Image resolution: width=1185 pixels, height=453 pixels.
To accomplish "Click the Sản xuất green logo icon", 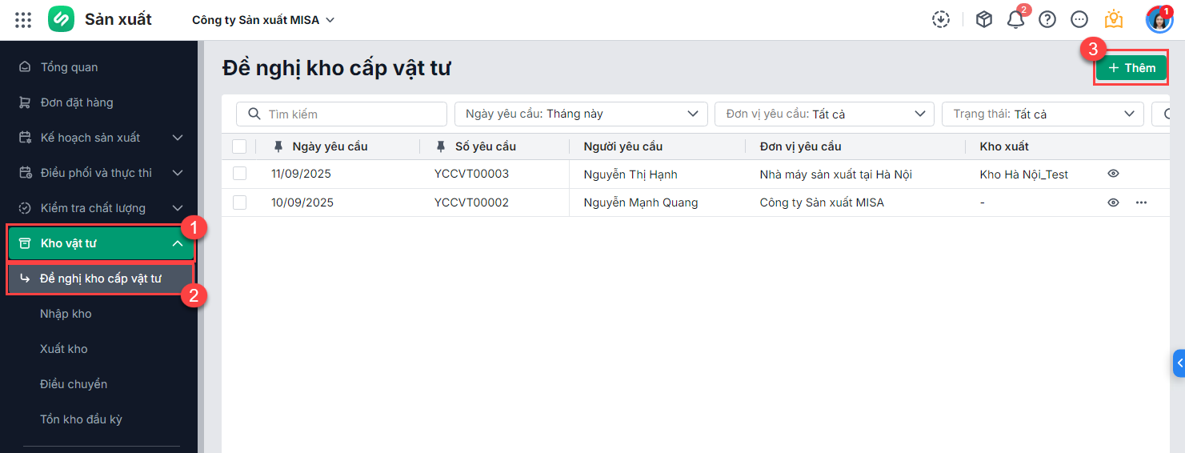I will click(61, 19).
